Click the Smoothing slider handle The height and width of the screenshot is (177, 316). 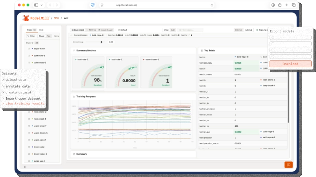pyautogui.click(x=102, y=42)
